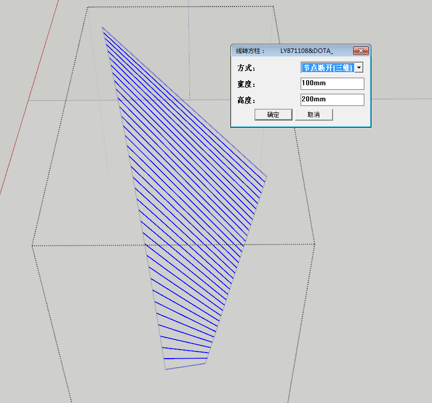432x403 pixels.
Task: Click the LY871108&DOTA_ title text
Action: (x=307, y=51)
